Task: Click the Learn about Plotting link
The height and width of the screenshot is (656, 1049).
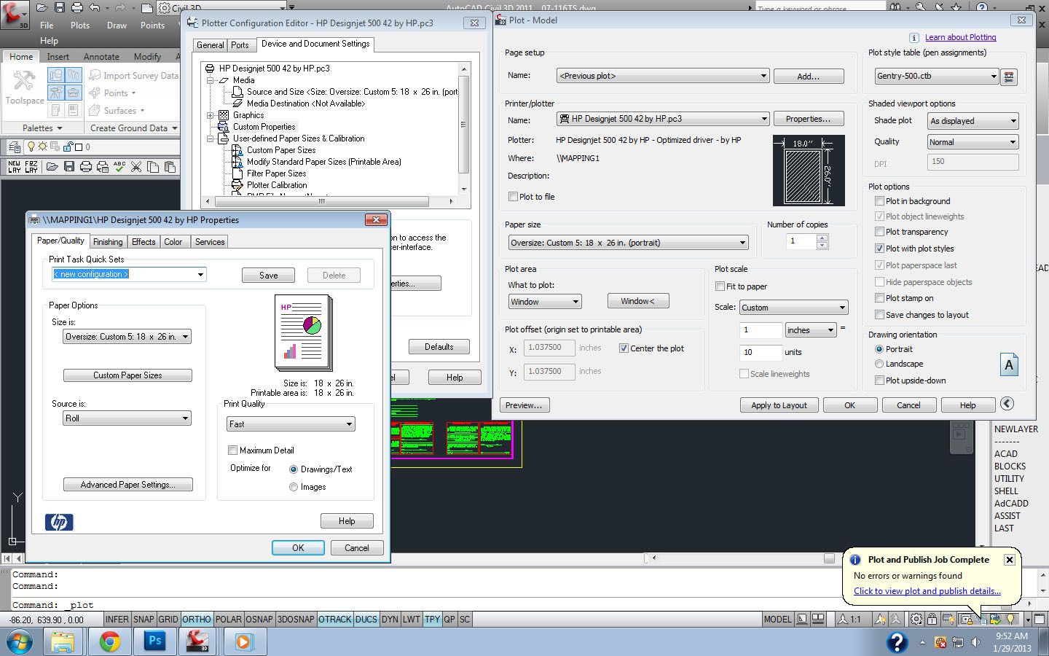Action: tap(960, 37)
